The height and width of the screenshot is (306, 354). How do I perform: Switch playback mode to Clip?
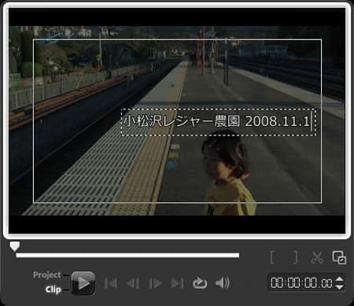(53, 289)
